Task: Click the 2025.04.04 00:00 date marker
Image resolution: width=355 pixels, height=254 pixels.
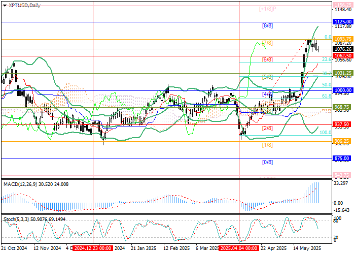Action: pos(239,248)
